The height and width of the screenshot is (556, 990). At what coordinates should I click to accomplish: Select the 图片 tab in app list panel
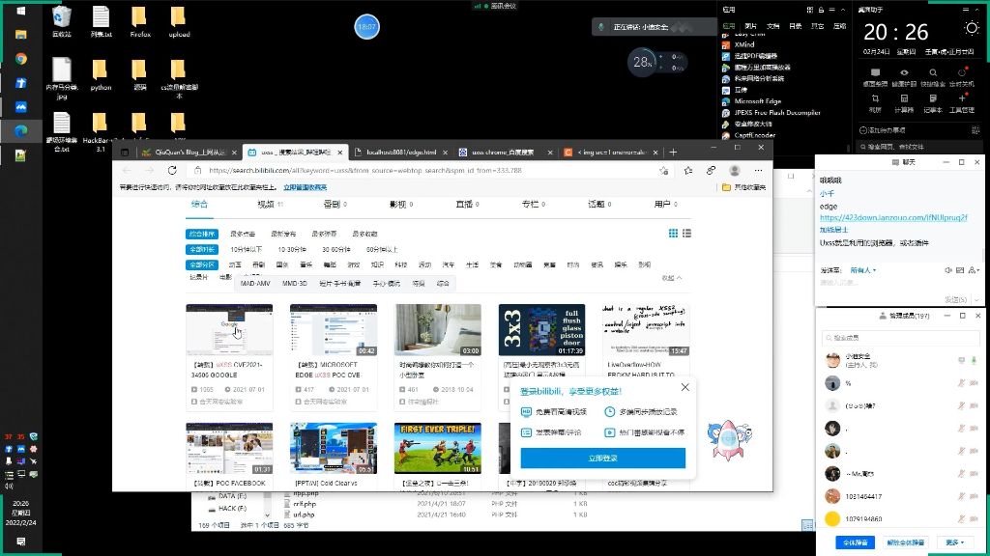pyautogui.click(x=750, y=26)
